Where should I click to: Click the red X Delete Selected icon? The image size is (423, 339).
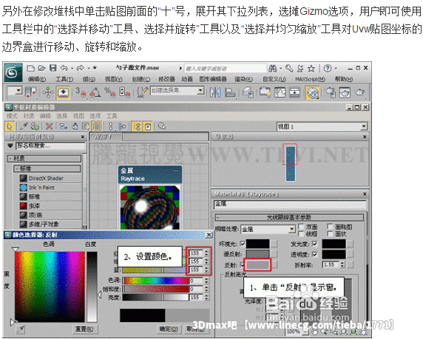(x=49, y=126)
